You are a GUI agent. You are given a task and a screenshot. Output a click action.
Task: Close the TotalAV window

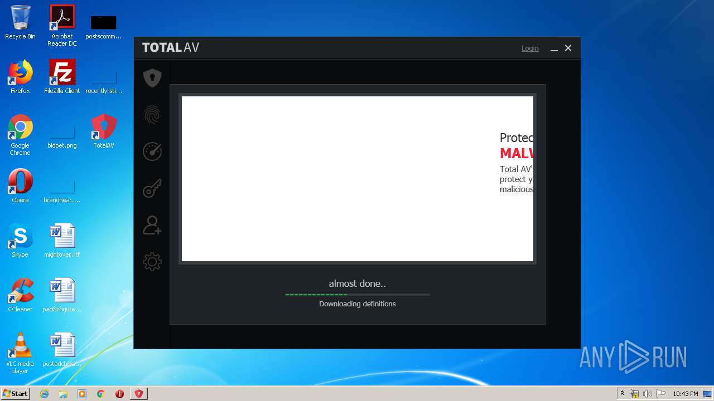coord(568,48)
